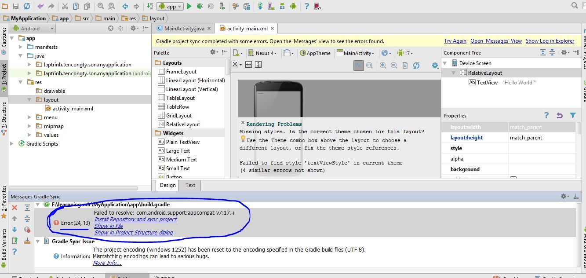Refresh the layout preview

pyautogui.click(x=416, y=65)
